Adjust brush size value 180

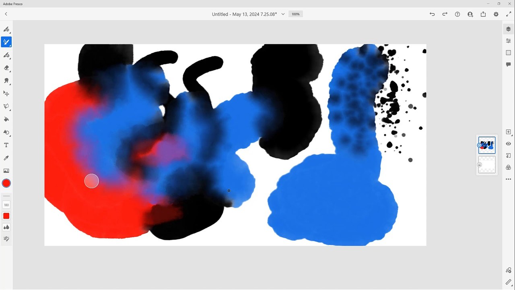point(6,205)
